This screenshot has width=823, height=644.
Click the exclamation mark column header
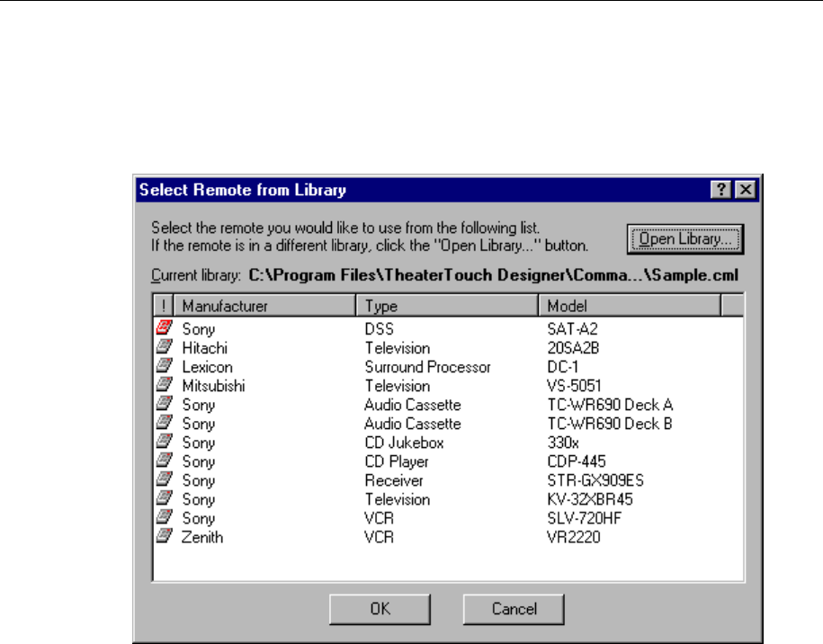tap(163, 306)
